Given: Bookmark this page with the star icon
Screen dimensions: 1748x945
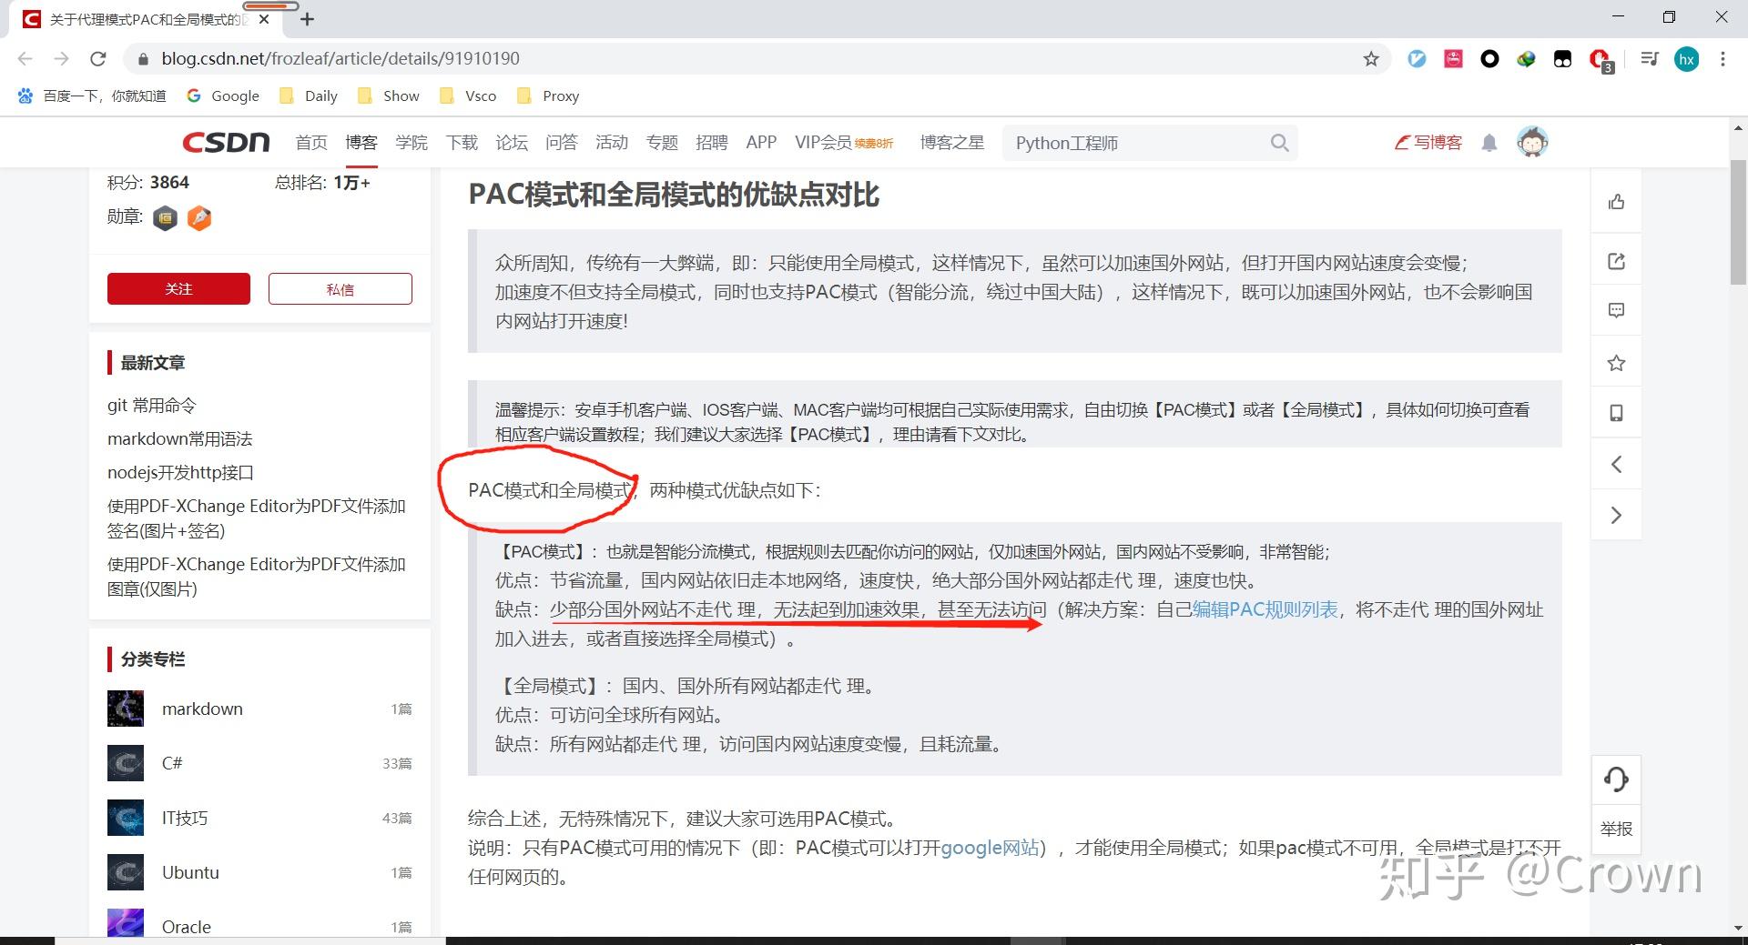Looking at the screenshot, I should coord(1371,59).
